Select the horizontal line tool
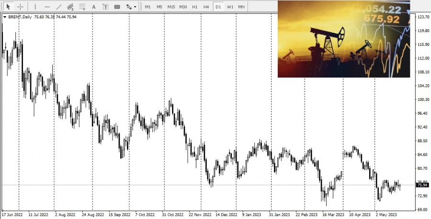This screenshot has height=219, width=431. point(47,7)
